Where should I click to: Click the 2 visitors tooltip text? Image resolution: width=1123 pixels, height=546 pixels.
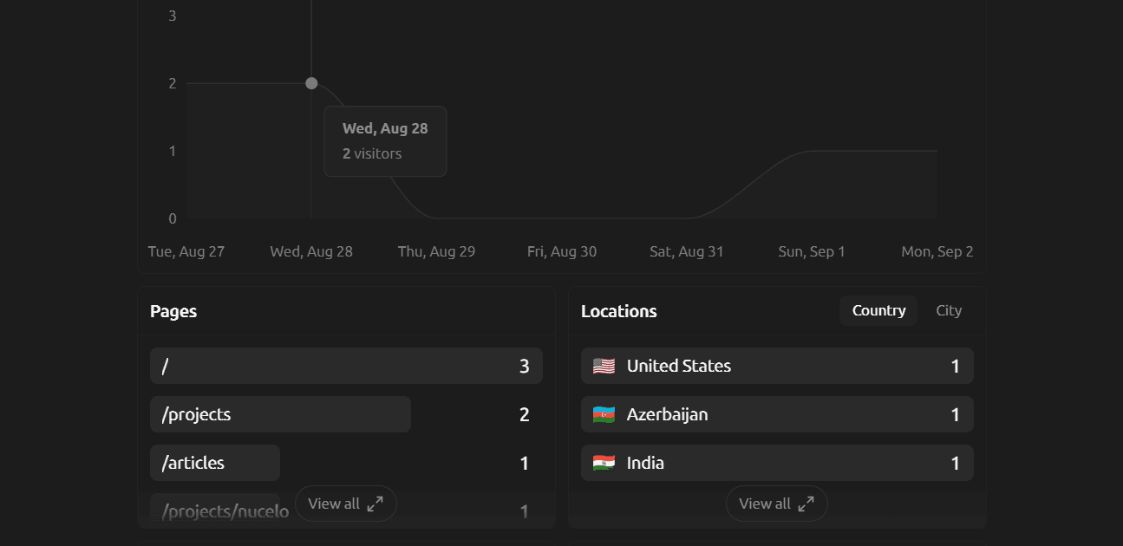372,153
